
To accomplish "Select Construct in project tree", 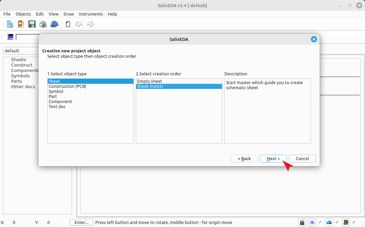I will pos(22,65).
